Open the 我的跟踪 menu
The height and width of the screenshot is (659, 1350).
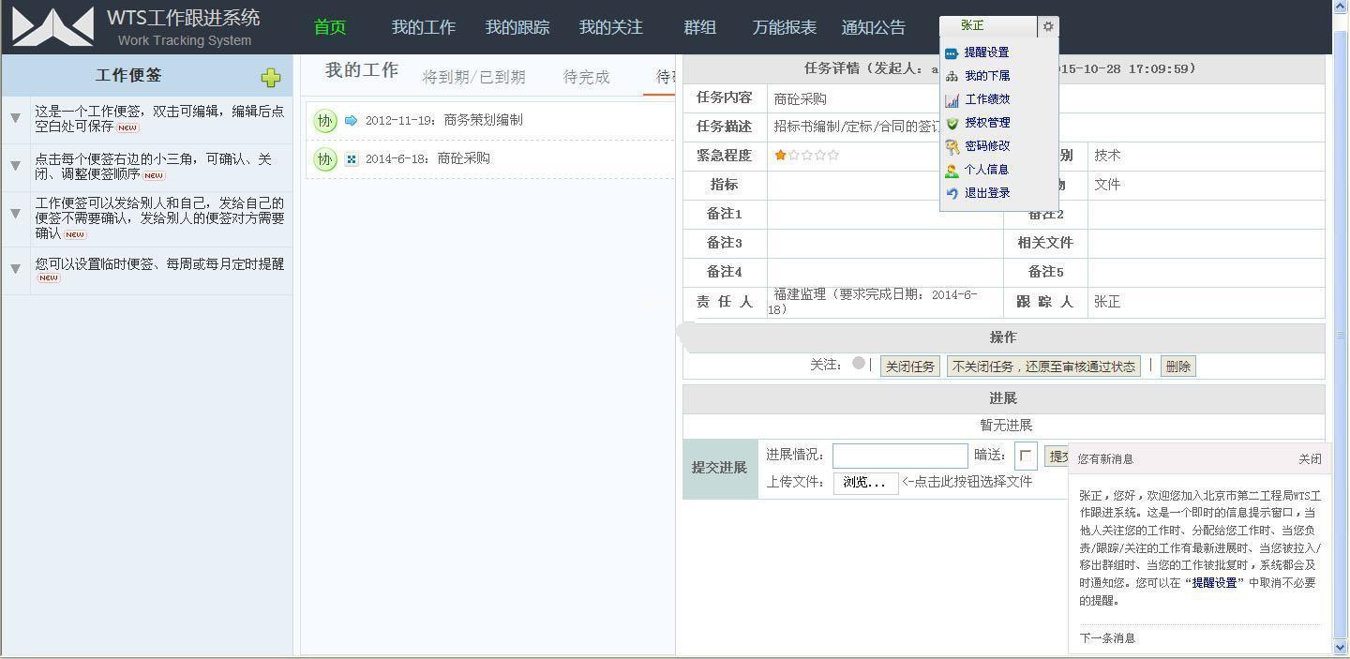[x=517, y=27]
